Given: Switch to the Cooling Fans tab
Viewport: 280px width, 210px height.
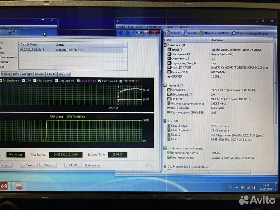Looking at the screenshot, I should [x=10, y=74].
